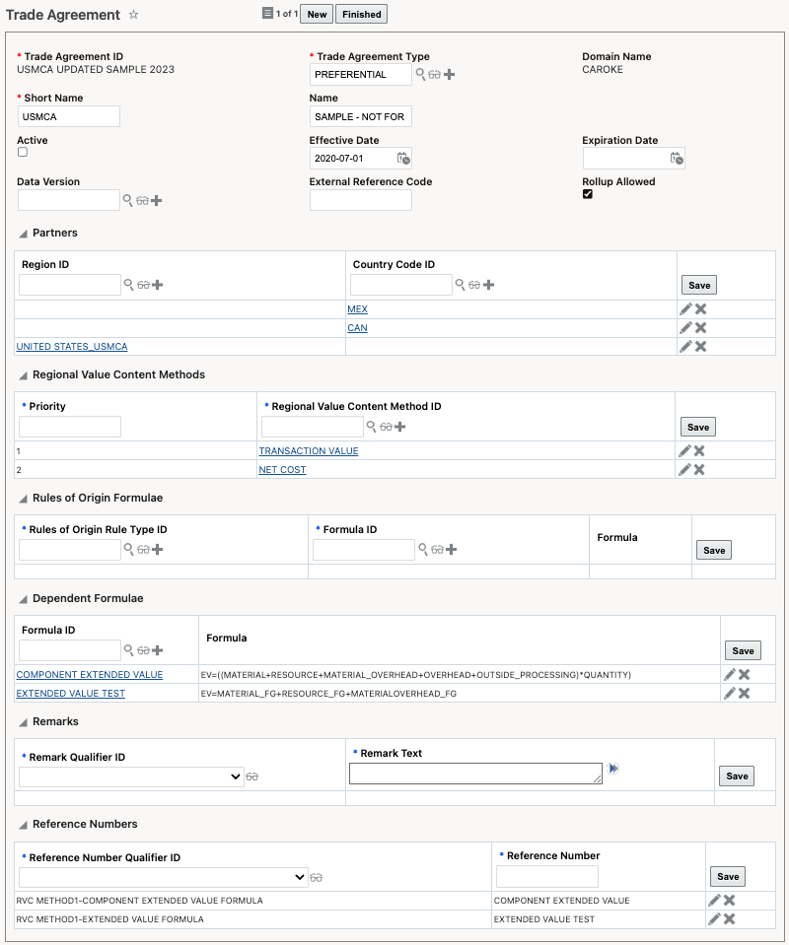789x945 pixels.
Task: Open the TRANSACTION VALUE link
Action: click(309, 451)
